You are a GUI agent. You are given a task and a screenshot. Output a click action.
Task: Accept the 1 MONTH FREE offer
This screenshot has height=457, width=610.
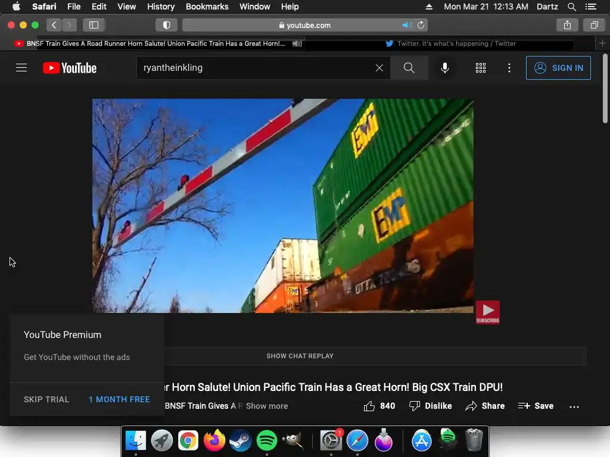pos(119,399)
